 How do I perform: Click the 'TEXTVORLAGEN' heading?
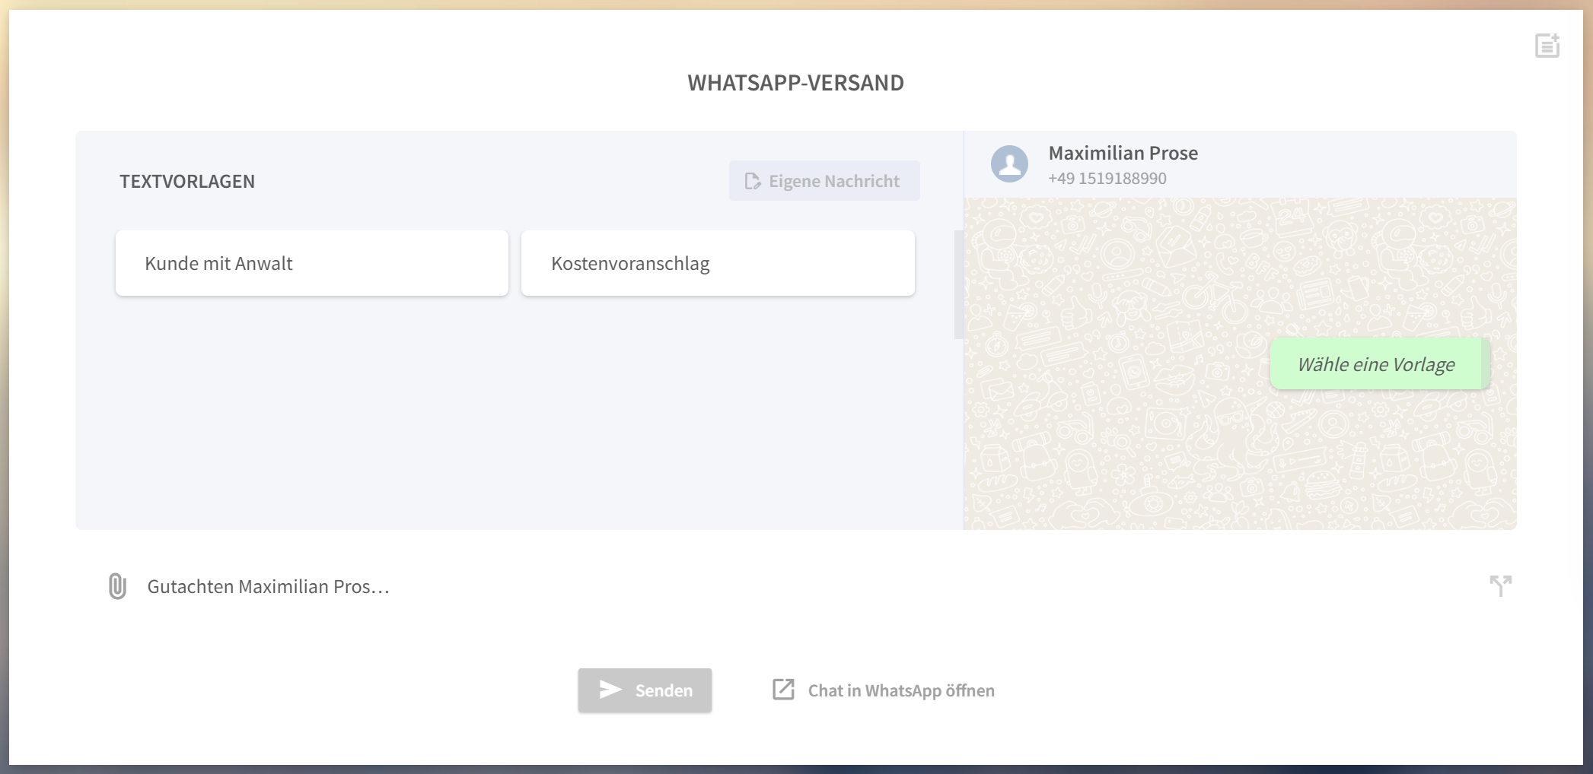pos(187,181)
